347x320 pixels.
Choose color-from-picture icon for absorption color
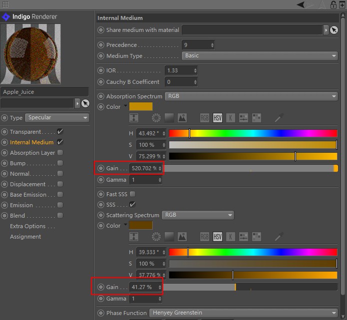[x=182, y=118]
